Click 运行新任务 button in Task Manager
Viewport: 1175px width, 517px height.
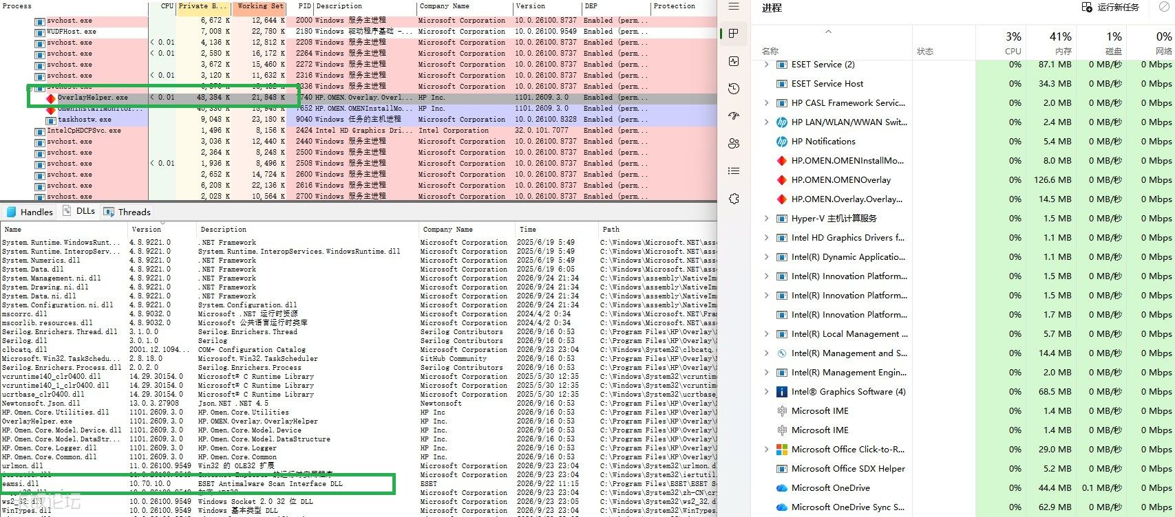point(1110,7)
